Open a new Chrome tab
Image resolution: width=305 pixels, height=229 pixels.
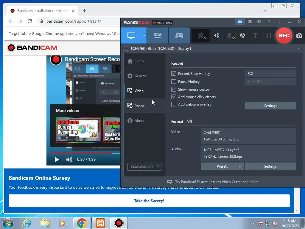[84, 11]
